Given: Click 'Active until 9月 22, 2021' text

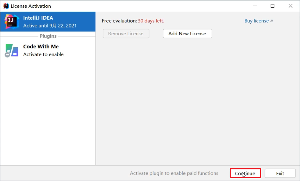Looking at the screenshot, I should point(50,26).
